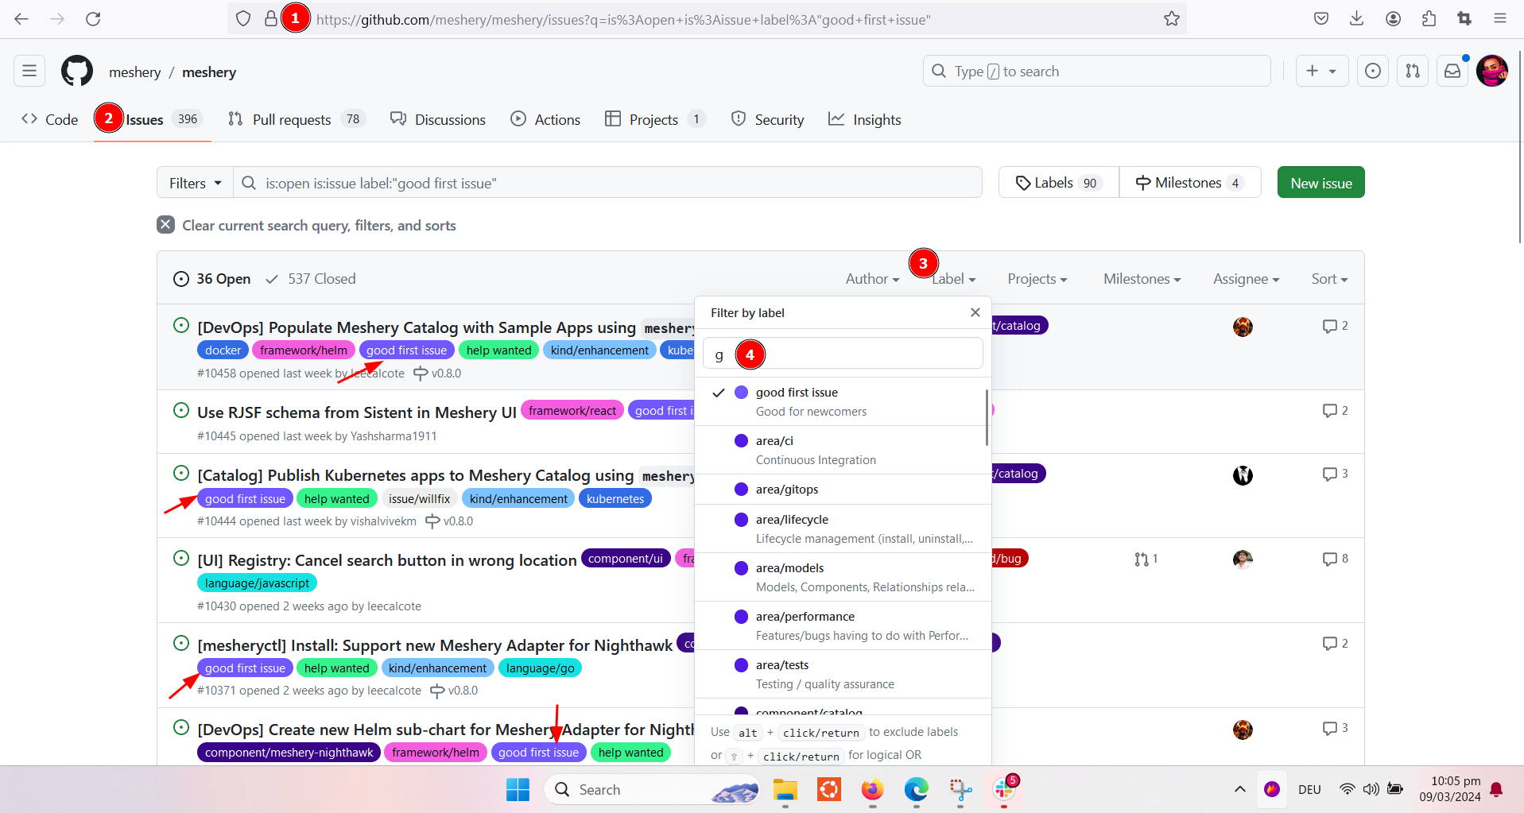Open the notifications inbox icon
The width and height of the screenshot is (1524, 813).
[x=1452, y=72]
